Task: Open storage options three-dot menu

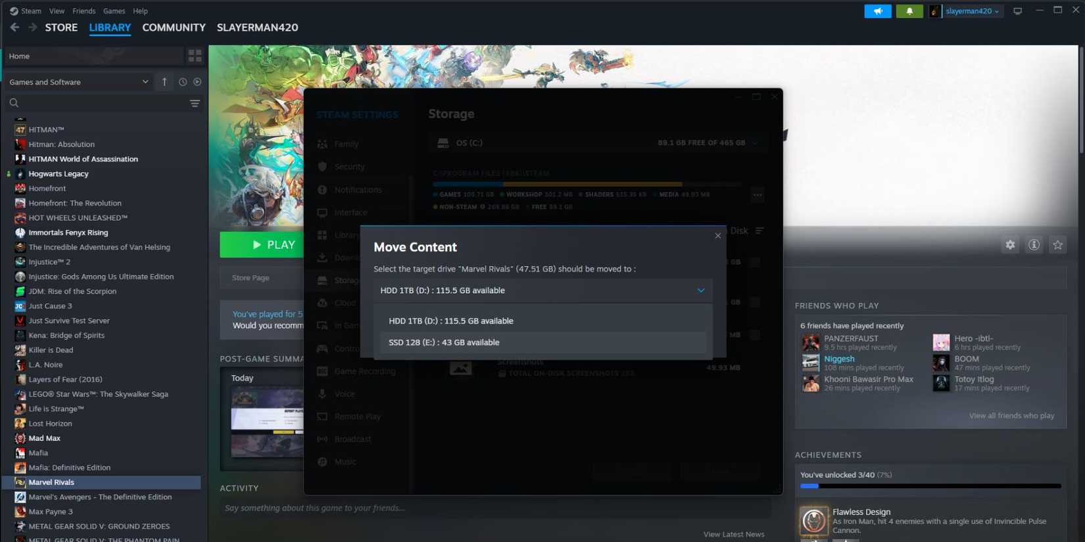Action: 758,195
